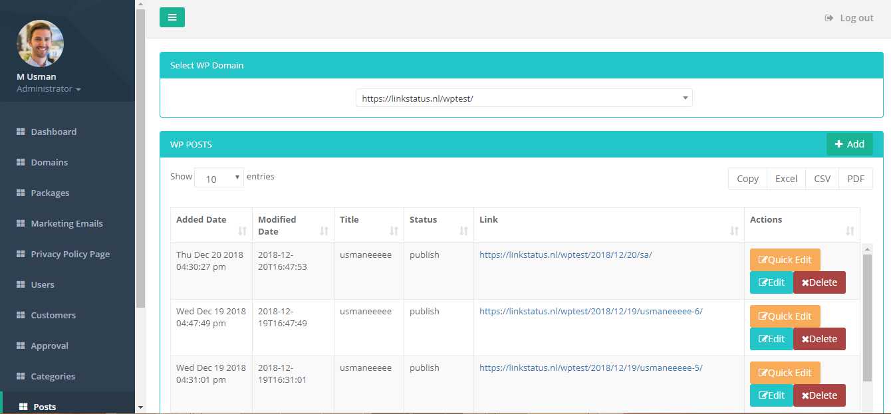The height and width of the screenshot is (414, 891).
Task: Delete the usmaneeeee-5 post
Action: pos(819,395)
